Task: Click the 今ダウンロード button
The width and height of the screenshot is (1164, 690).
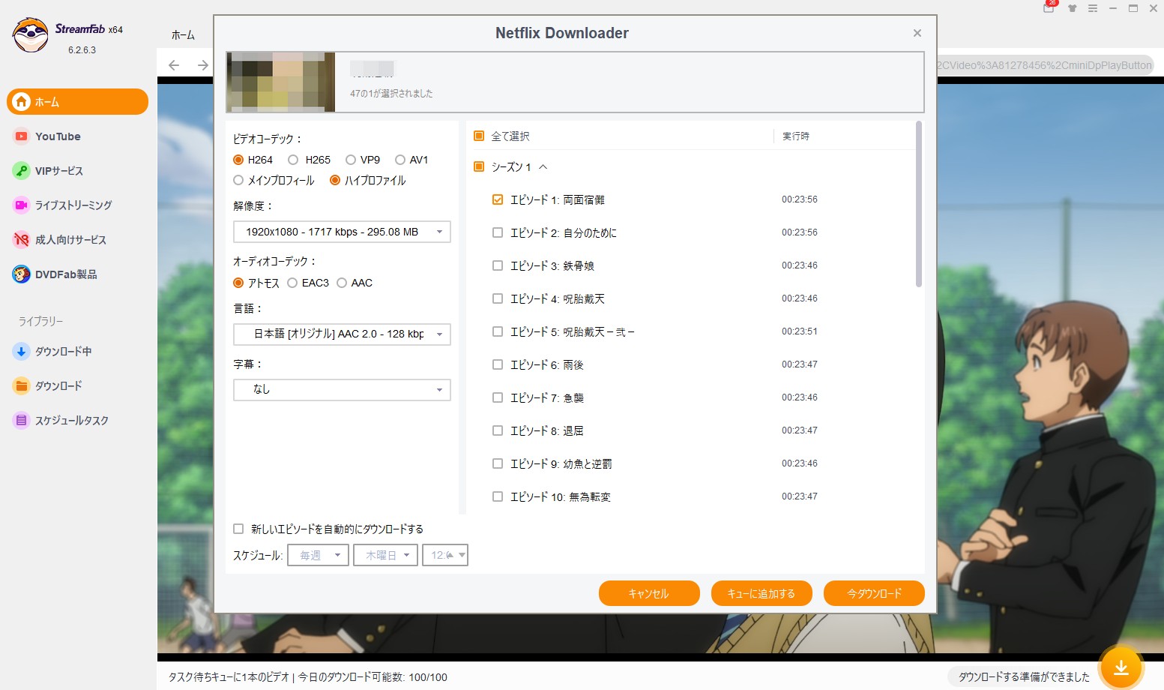Action: coord(873,592)
